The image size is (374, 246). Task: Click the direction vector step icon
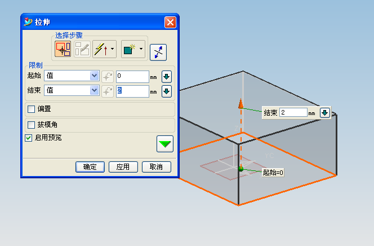101,49
